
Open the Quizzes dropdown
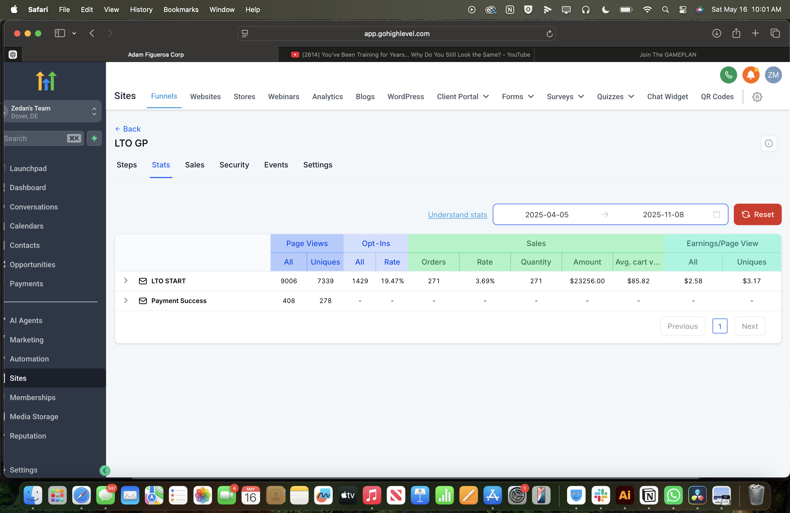click(x=615, y=97)
